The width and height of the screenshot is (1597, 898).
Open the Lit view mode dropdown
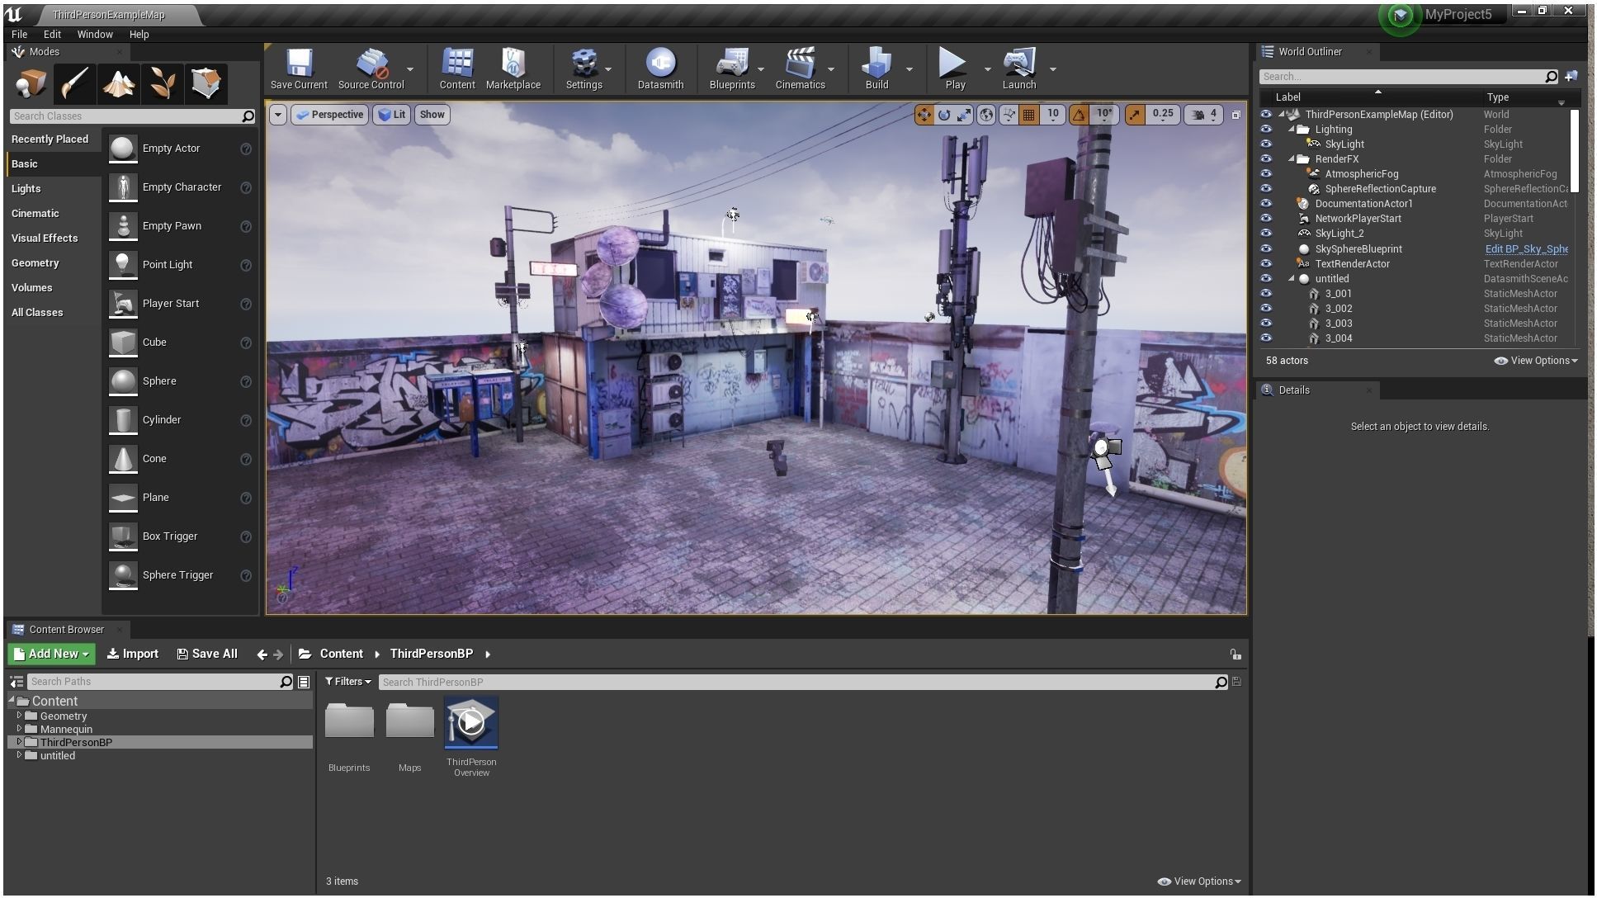392,115
